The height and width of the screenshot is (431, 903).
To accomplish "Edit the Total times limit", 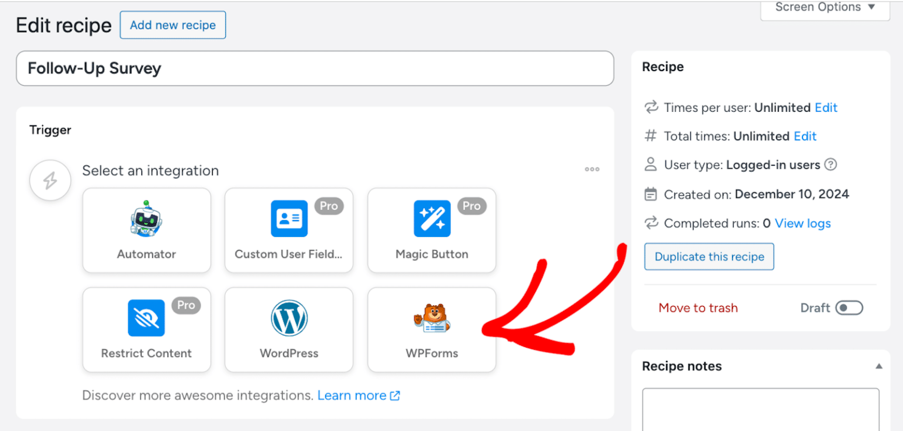I will (805, 136).
